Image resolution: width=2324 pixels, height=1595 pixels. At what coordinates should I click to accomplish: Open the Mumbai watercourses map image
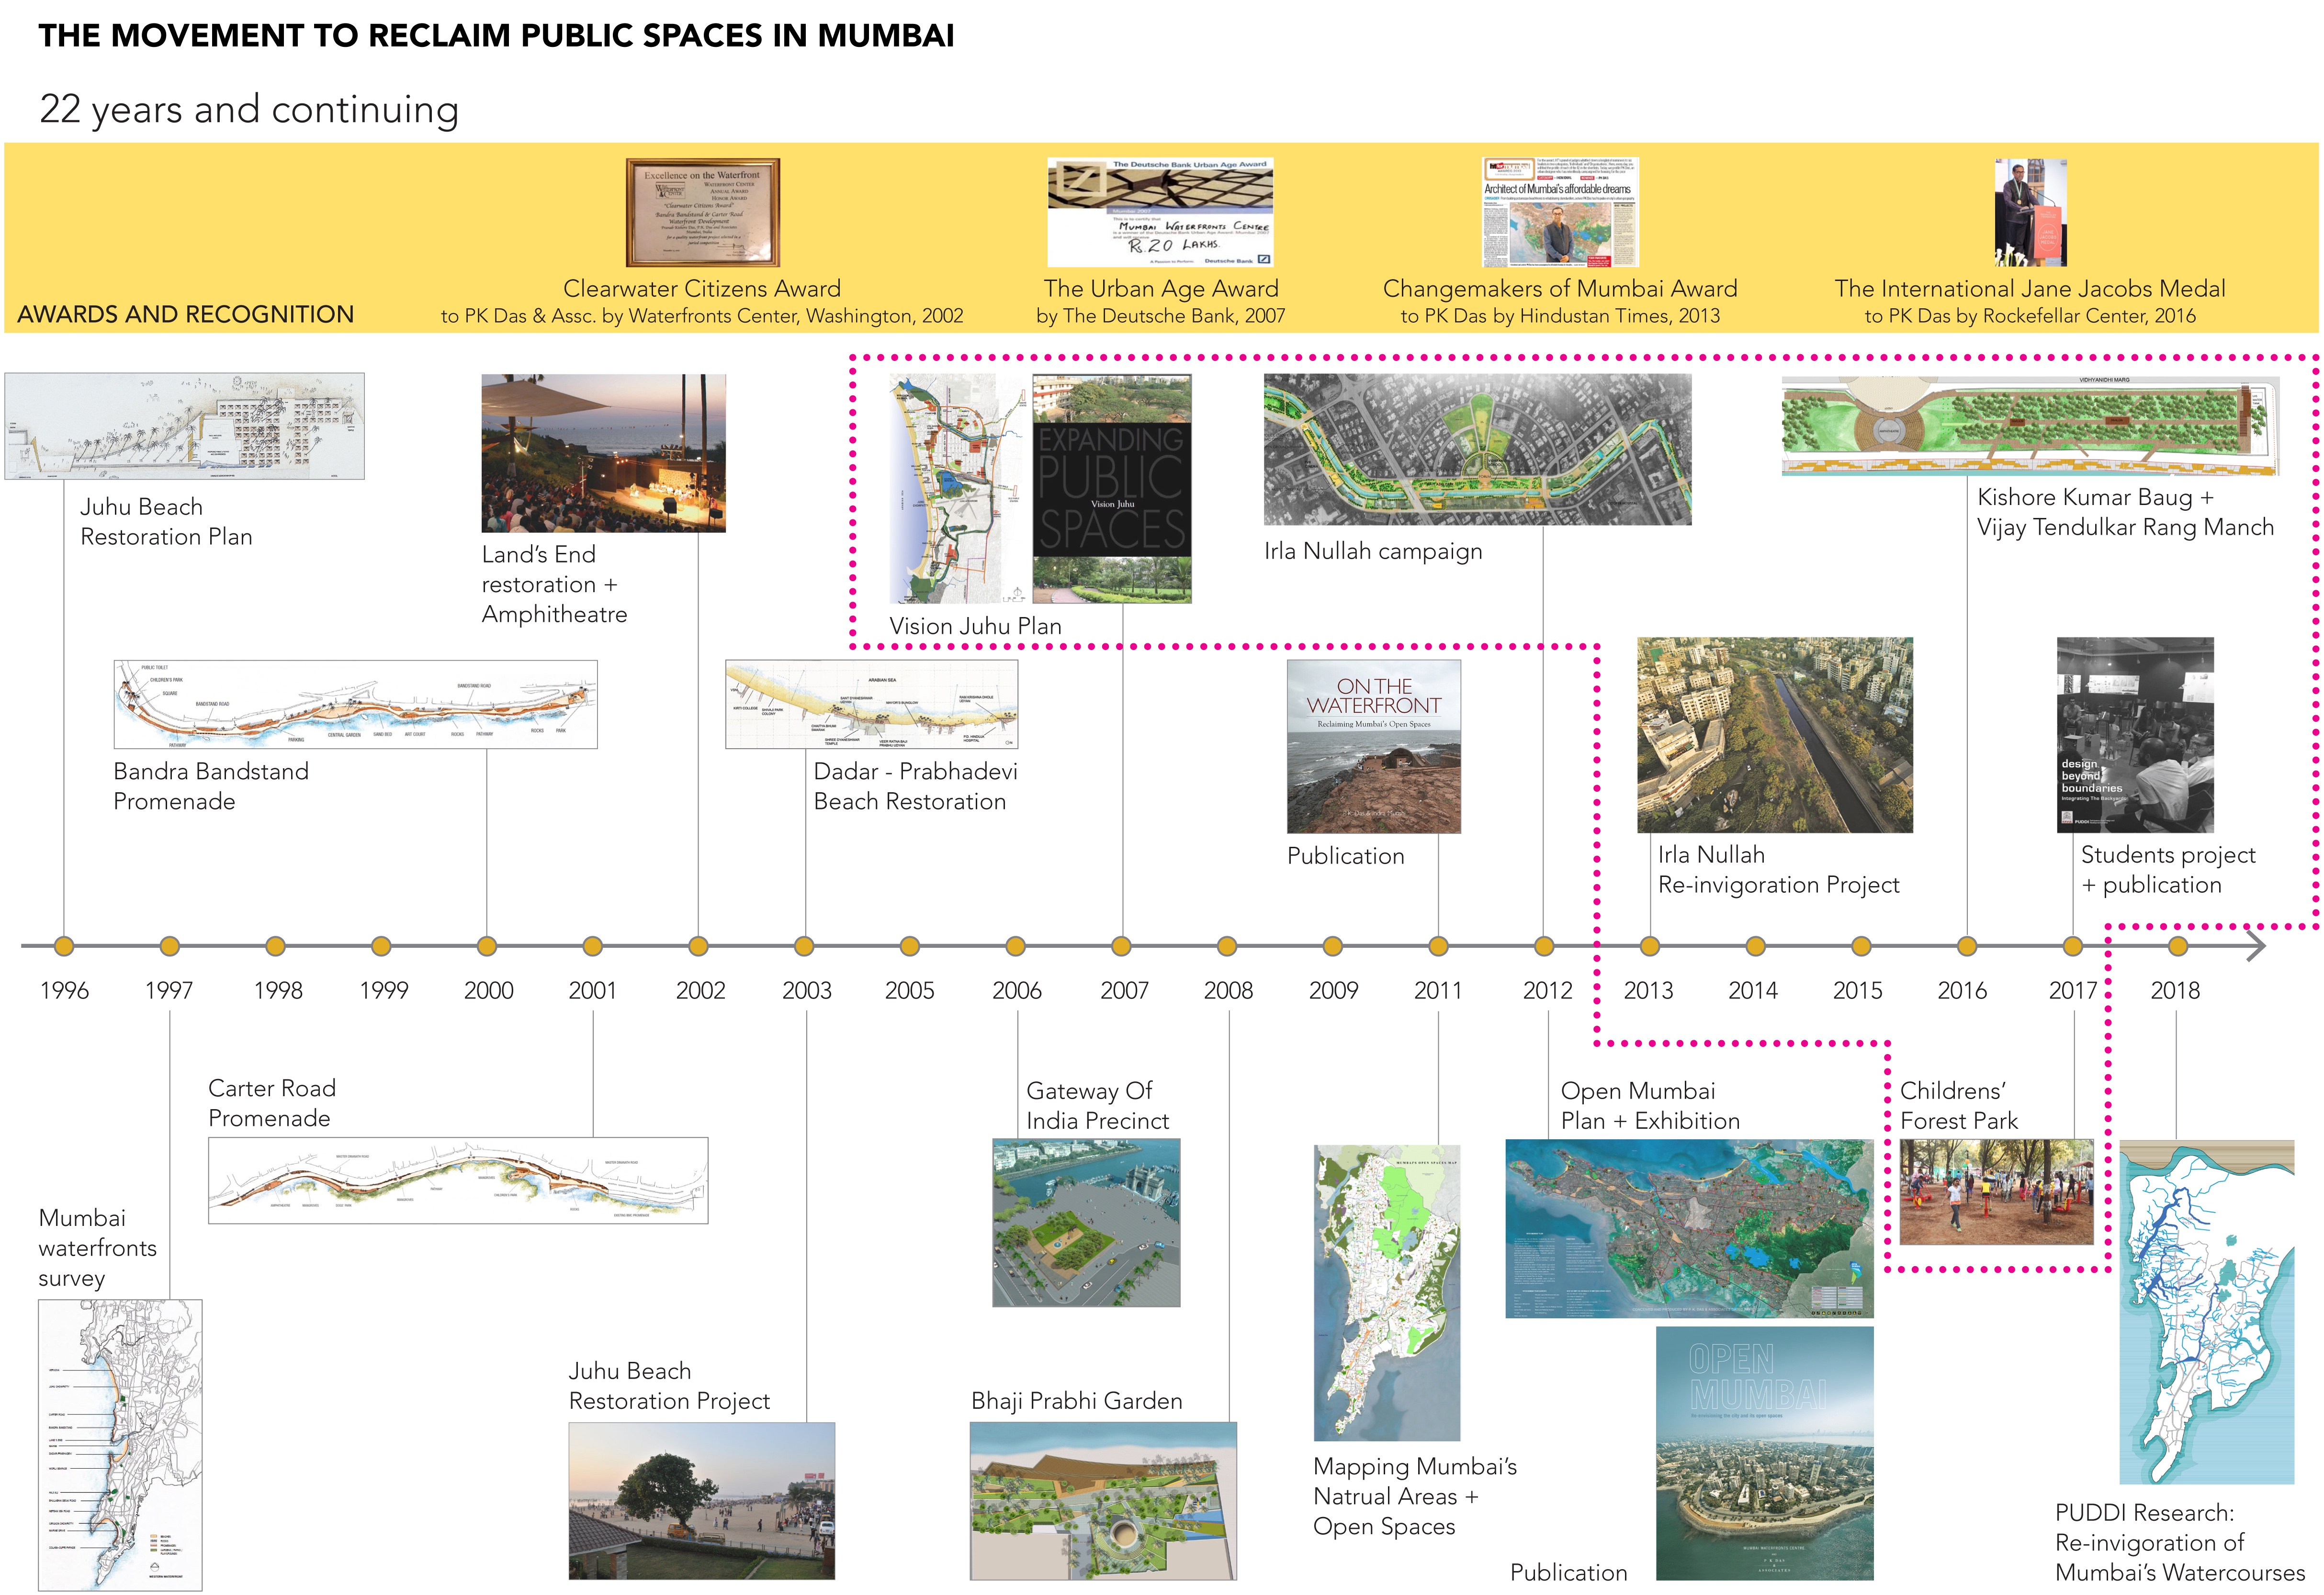pyautogui.click(x=2206, y=1312)
